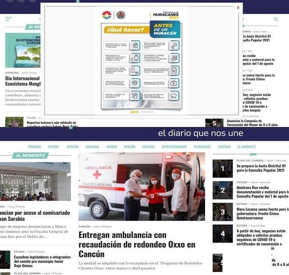The height and width of the screenshot is (275, 289).
Task: Open the Afición section
Action: [129, 147]
